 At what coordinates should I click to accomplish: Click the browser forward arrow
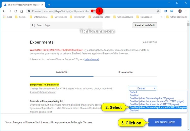click(10, 11)
